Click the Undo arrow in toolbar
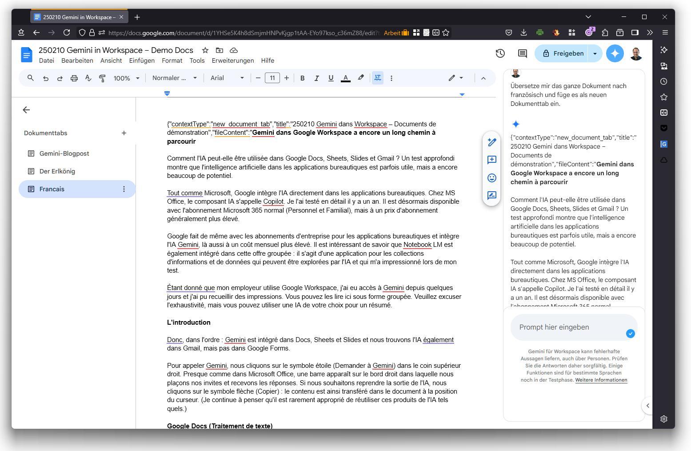 [45, 78]
